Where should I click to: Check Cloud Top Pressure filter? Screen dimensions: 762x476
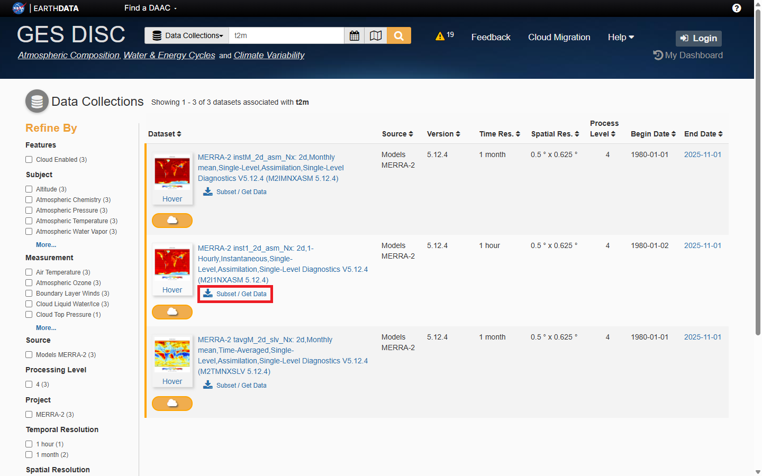pyautogui.click(x=29, y=314)
